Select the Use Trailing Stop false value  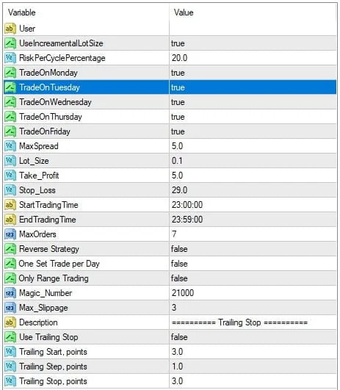(x=179, y=337)
